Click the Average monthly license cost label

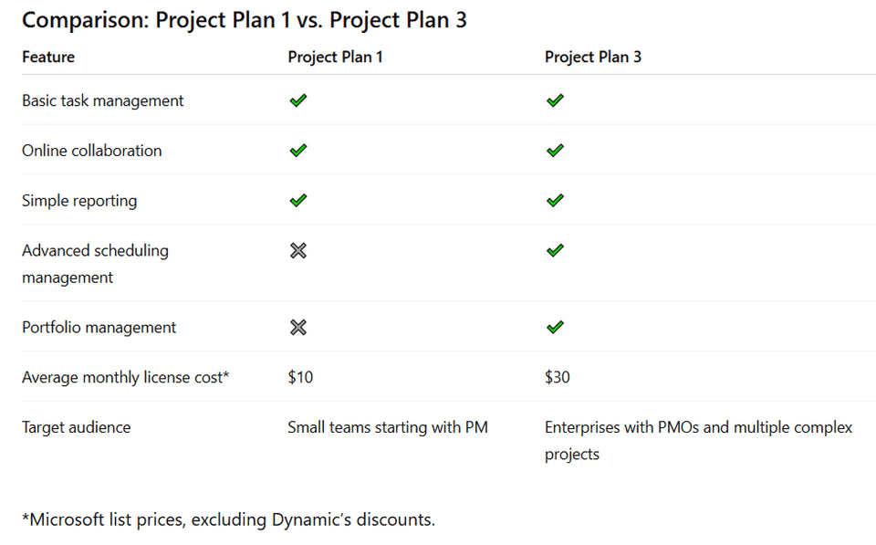point(125,376)
